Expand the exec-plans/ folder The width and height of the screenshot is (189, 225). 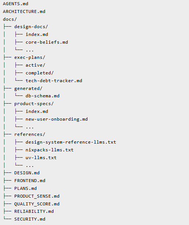point(29,57)
